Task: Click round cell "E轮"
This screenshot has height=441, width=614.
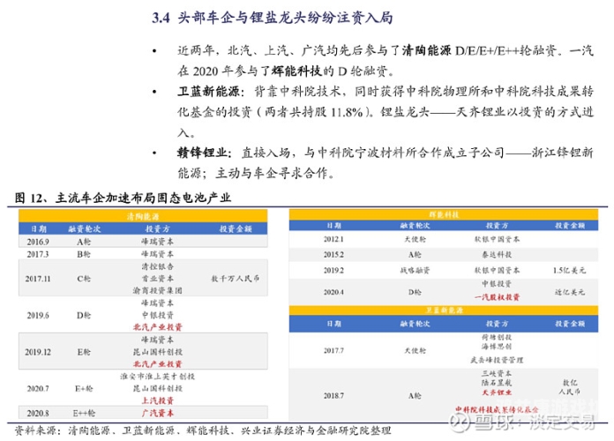Action: click(x=84, y=352)
